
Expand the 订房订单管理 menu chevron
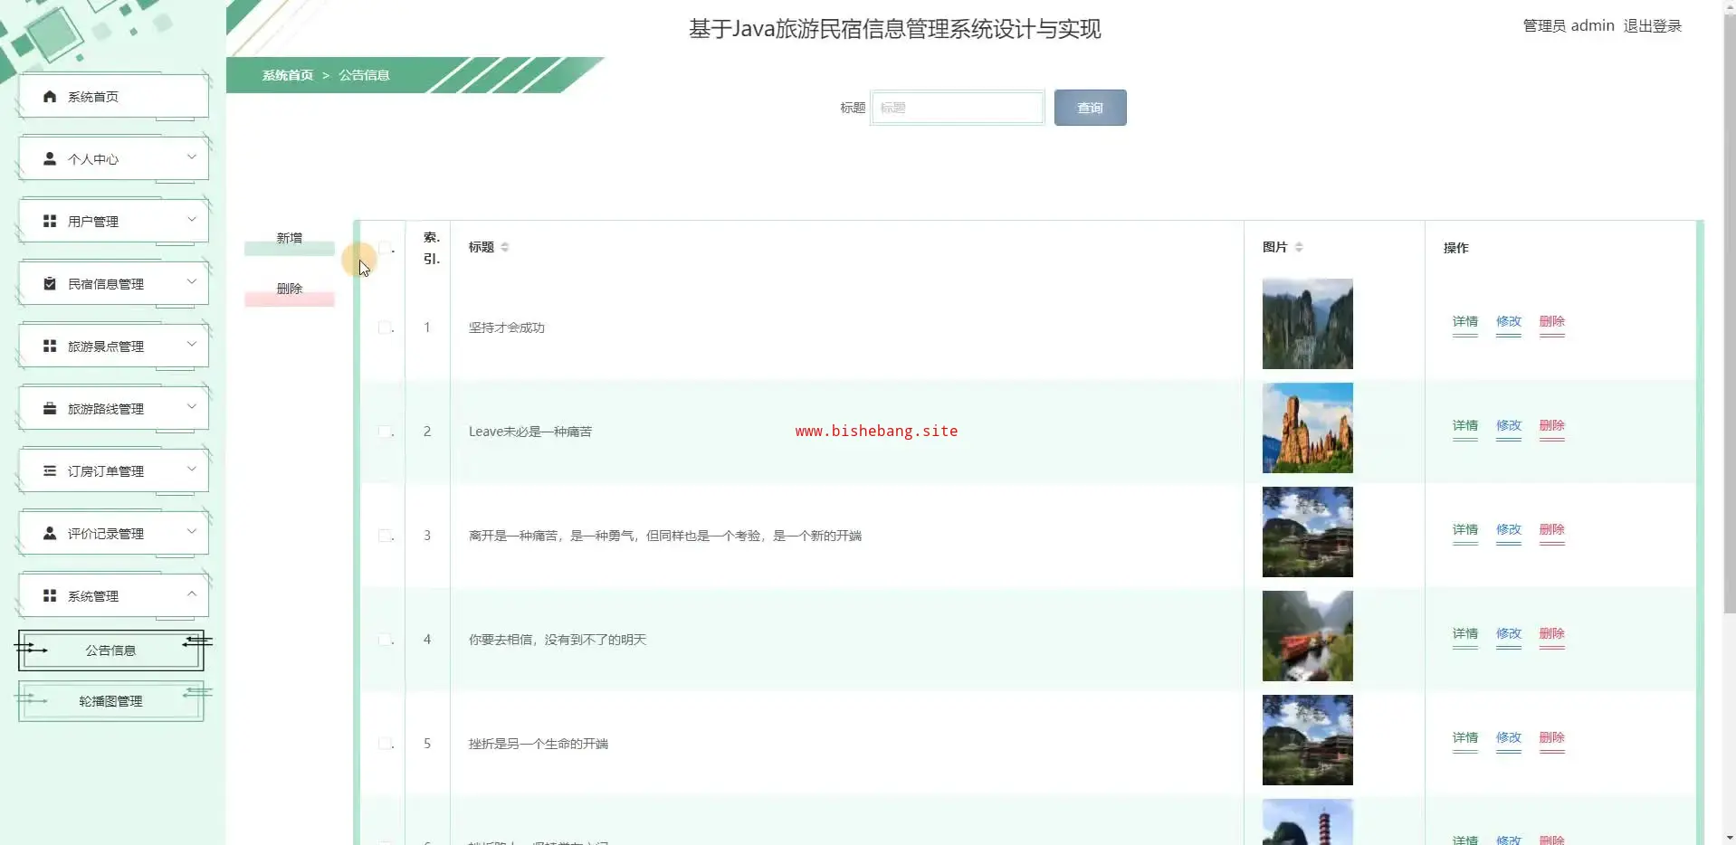coord(192,470)
